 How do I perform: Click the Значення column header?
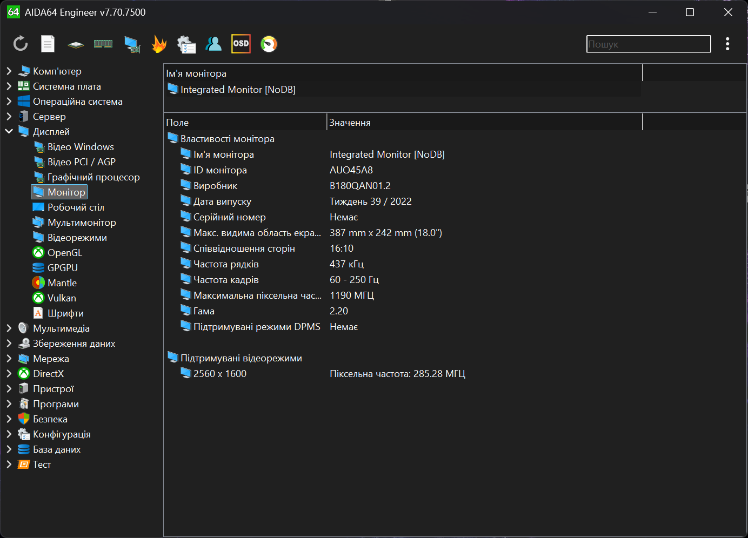coord(350,123)
